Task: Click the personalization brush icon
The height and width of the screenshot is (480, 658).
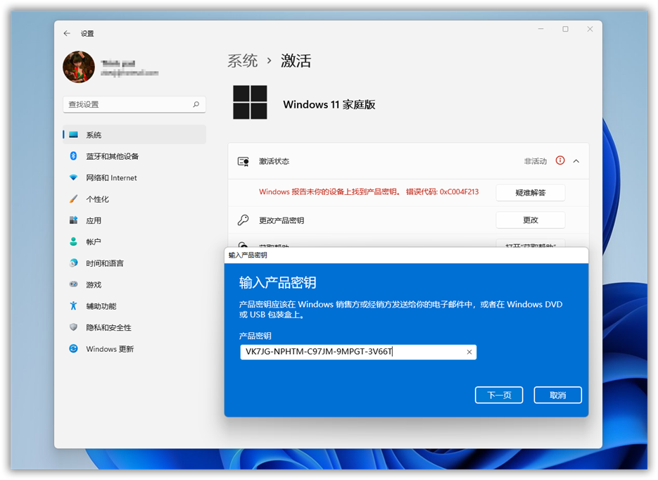Action: (x=73, y=199)
